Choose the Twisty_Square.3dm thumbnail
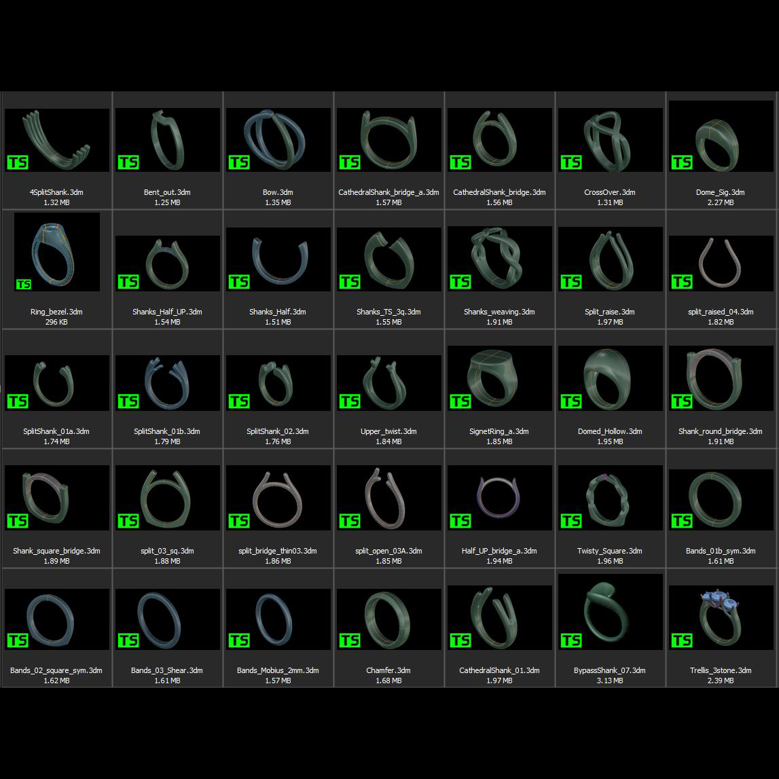This screenshot has width=779, height=779. [x=611, y=498]
